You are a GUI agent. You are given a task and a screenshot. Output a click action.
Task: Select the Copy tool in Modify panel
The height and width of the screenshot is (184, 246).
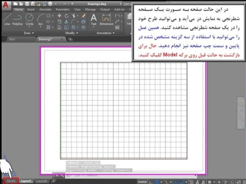(x=59, y=22)
